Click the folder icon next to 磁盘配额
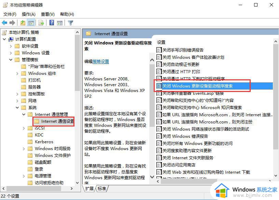This screenshot has height=200, width=279. point(30,162)
